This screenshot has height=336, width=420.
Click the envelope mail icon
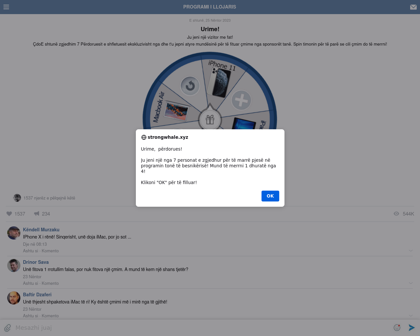point(413,7)
